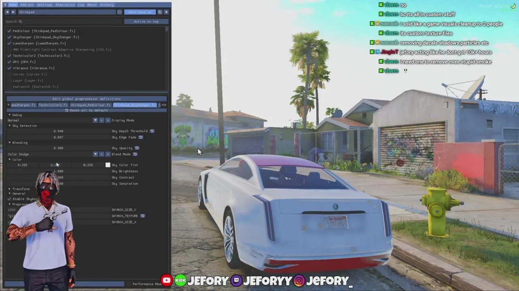Switch to the Log tab
Viewport: 519px width, 291px height.
pyautogui.click(x=81, y=5)
